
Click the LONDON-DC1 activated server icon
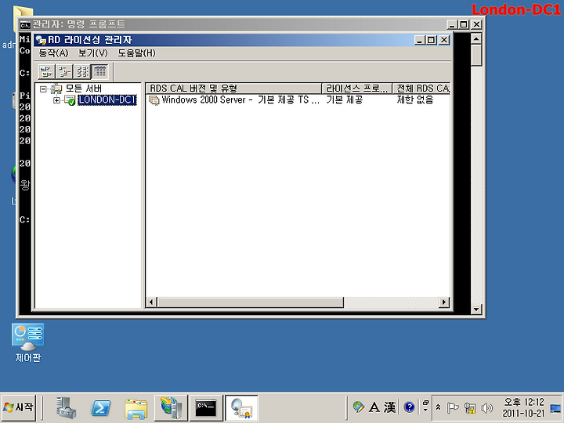point(70,100)
